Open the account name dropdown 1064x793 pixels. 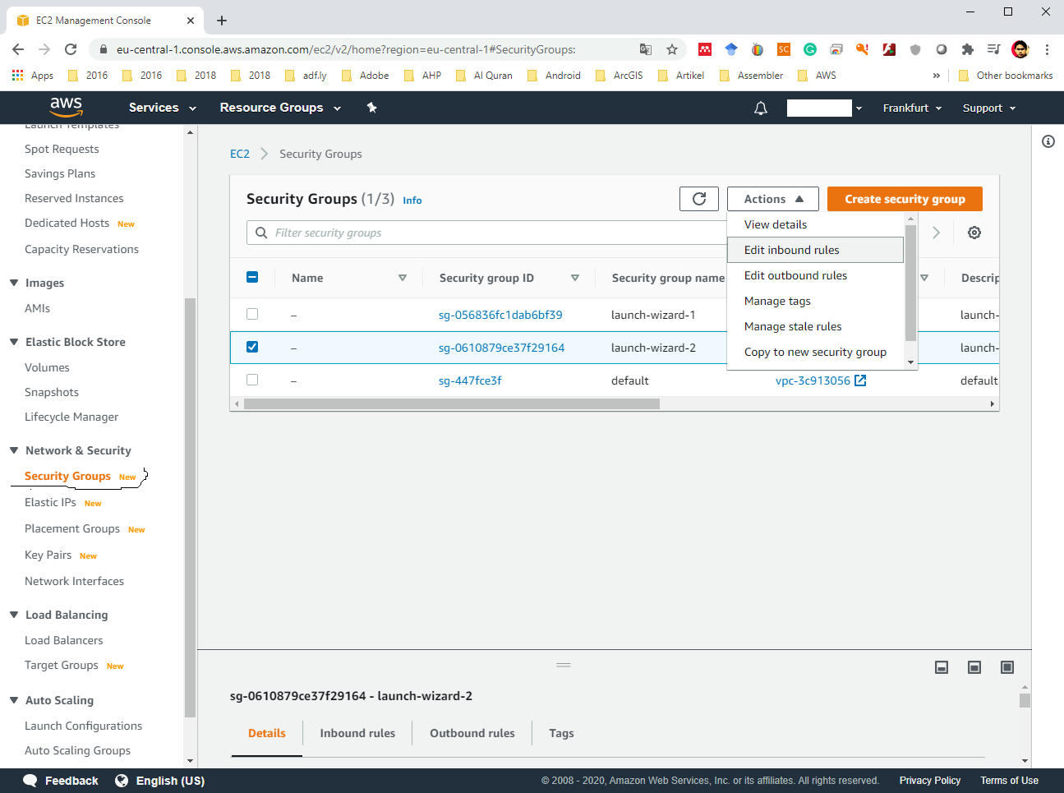pos(824,108)
